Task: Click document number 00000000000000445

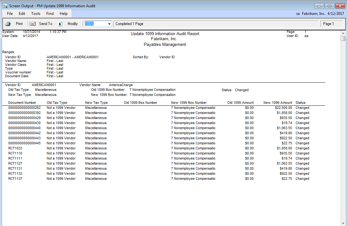Action: [24, 143]
